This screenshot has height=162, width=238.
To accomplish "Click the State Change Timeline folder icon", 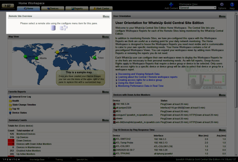I will 10,105.
